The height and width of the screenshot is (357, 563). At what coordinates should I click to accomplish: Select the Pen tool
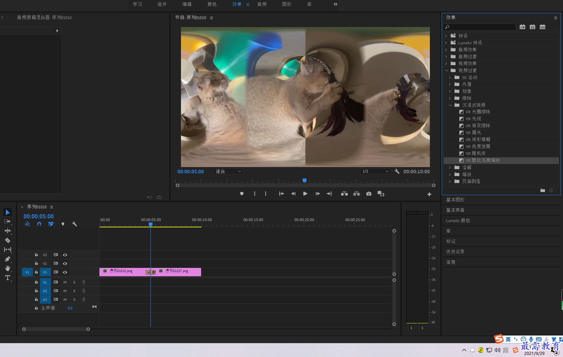click(x=8, y=259)
